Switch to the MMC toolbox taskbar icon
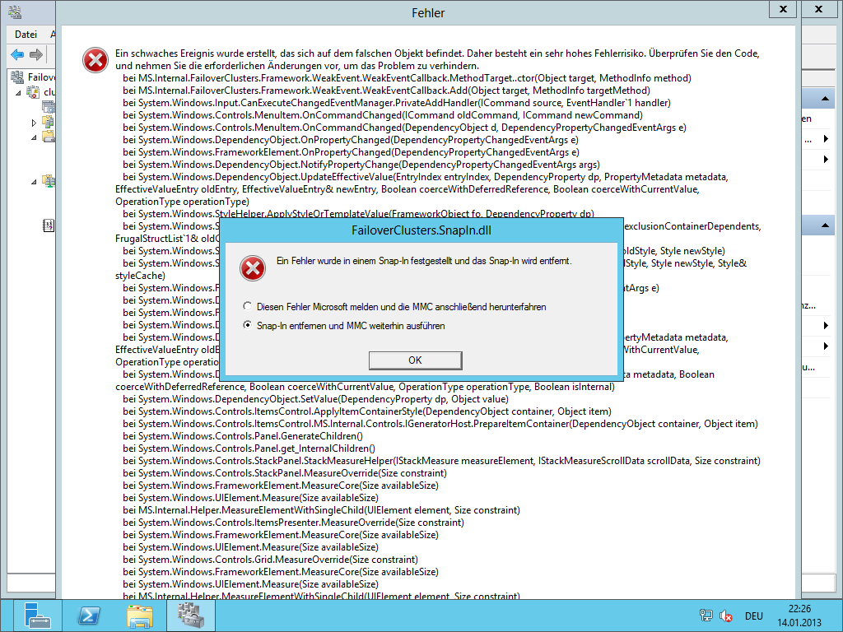The width and height of the screenshot is (843, 632). (x=191, y=616)
